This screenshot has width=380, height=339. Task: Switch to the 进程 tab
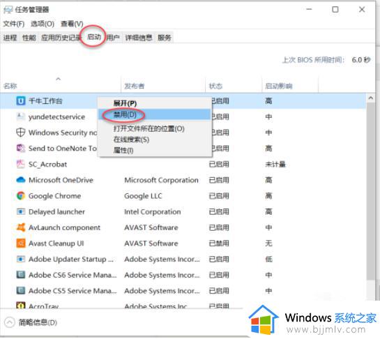click(x=10, y=38)
